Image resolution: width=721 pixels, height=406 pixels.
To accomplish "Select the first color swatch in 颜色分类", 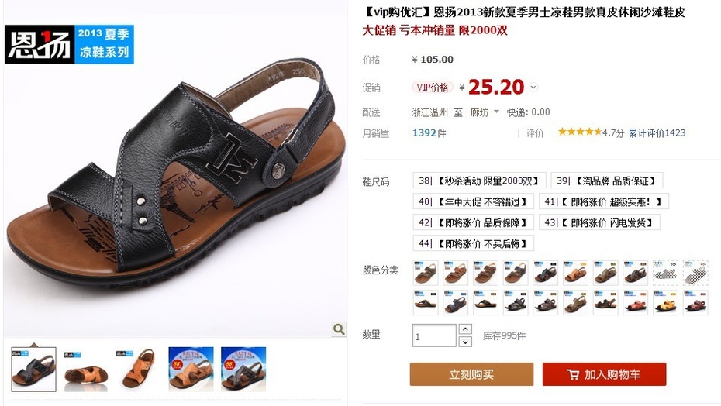I will pyautogui.click(x=426, y=273).
